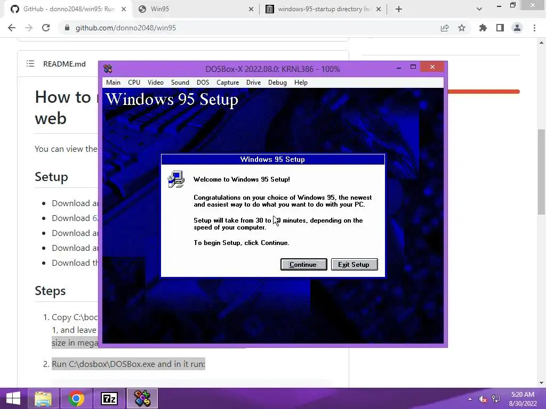
Task: Open the Windows Start button
Action: point(13,398)
